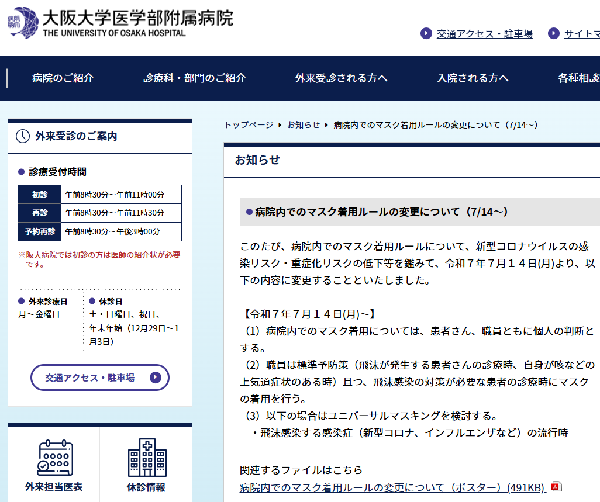Click the calendar icon above 外来担当医表
The width and height of the screenshot is (600, 502).
tap(55, 458)
